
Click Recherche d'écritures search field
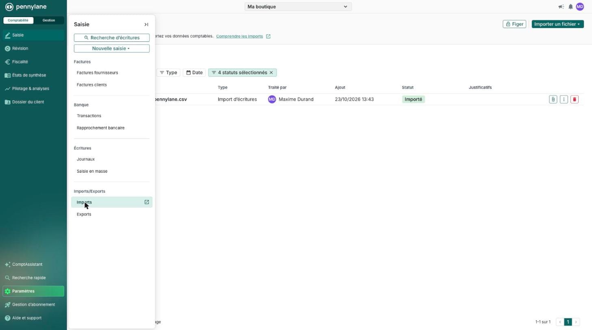(112, 38)
